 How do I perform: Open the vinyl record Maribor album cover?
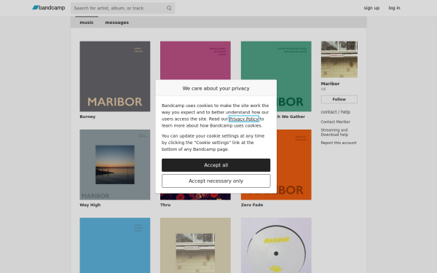pos(276,245)
